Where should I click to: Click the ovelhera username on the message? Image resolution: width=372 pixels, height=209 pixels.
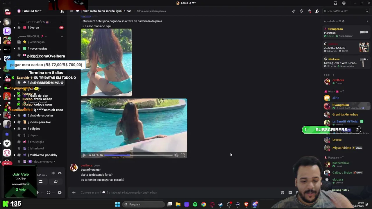point(86,165)
